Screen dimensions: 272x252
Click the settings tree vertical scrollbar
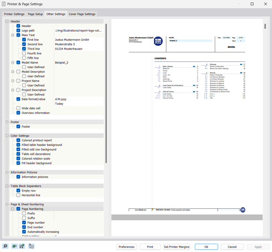(x=106, y=93)
